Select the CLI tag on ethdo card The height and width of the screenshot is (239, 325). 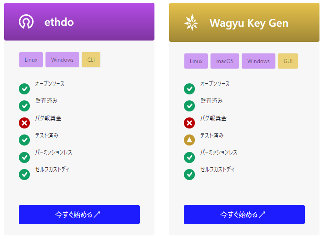tap(91, 60)
